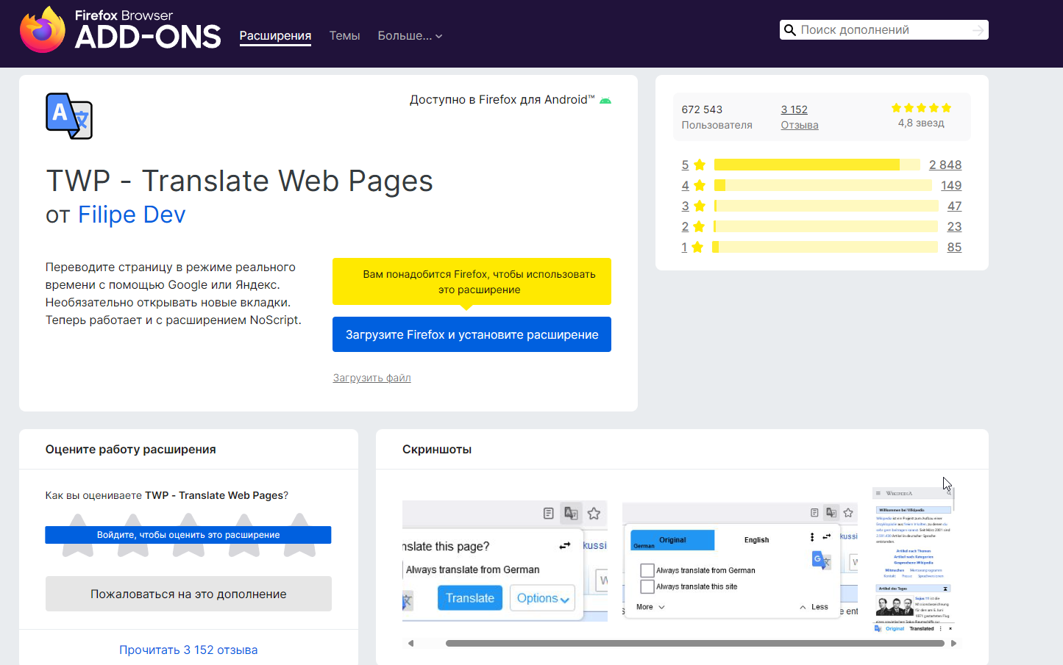
Task: Click the screenshots horizontal scrollbar
Action: [695, 643]
